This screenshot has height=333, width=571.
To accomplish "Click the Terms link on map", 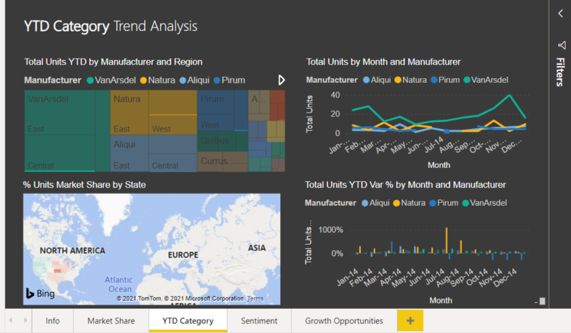I will (255, 299).
